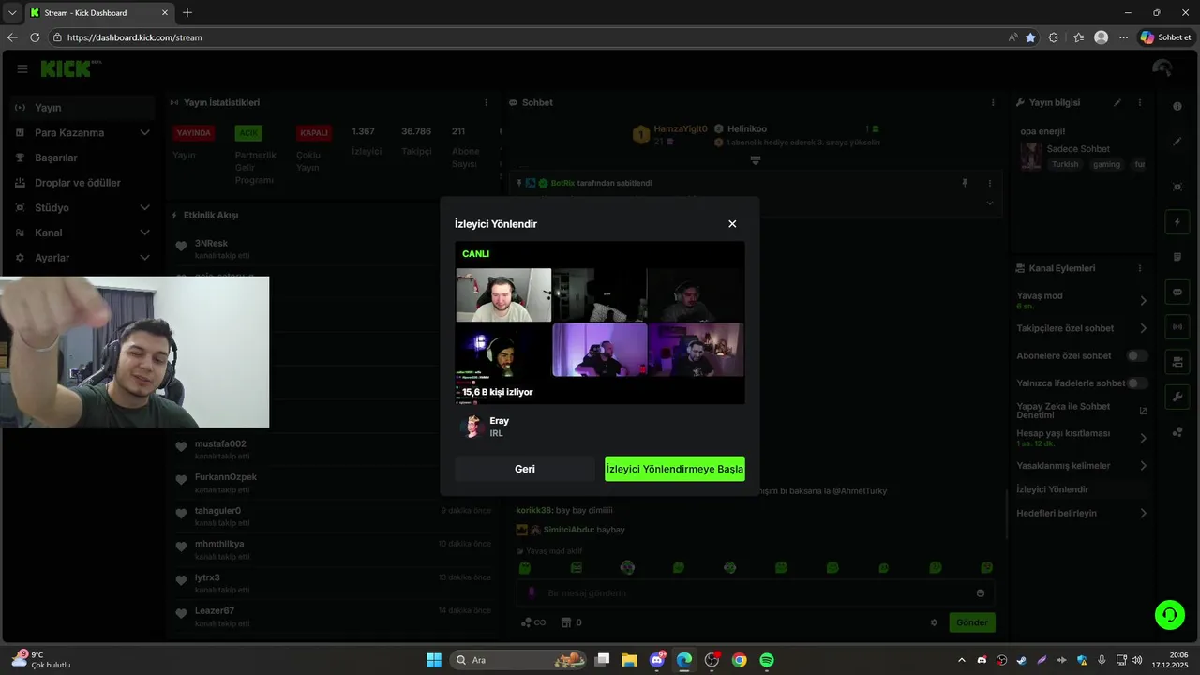Image resolution: width=1200 pixels, height=675 pixels.
Task: Click the info icon in the right rail
Action: [x=1177, y=106]
